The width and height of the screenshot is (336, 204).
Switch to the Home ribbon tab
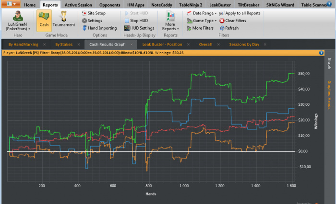(x=30, y=5)
